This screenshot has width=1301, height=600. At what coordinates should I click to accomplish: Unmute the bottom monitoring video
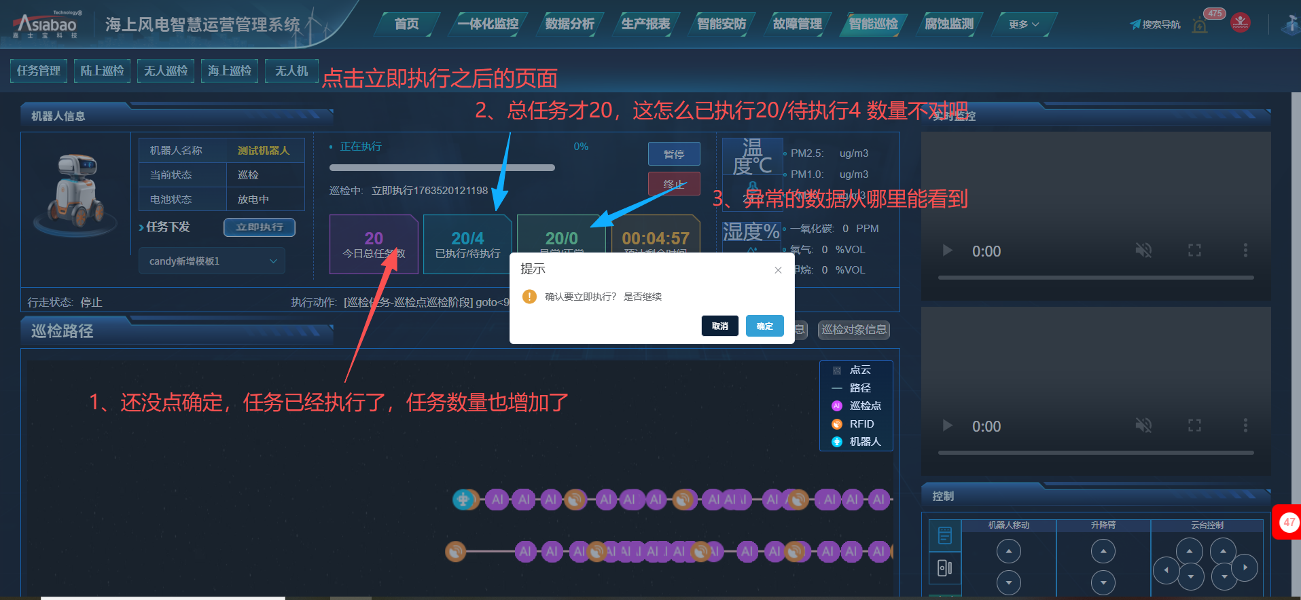coord(1143,426)
